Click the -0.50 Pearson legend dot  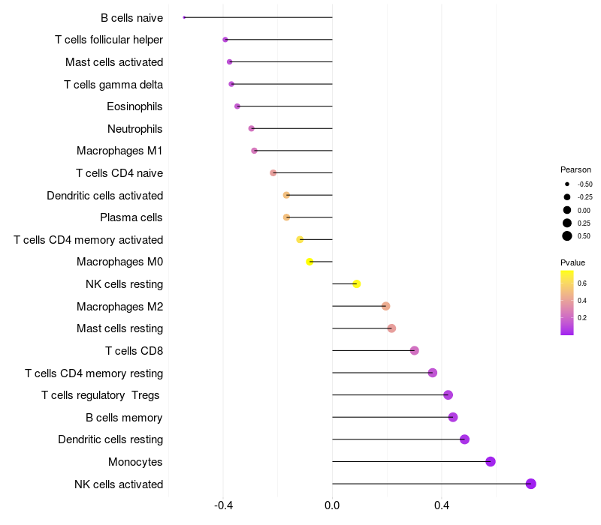(567, 184)
